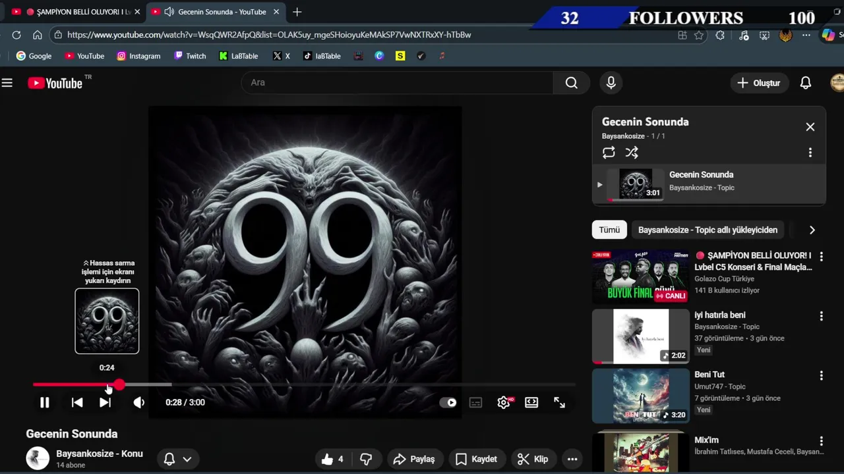This screenshot has width=844, height=474.
Task: Reload the page
Action: click(16, 35)
